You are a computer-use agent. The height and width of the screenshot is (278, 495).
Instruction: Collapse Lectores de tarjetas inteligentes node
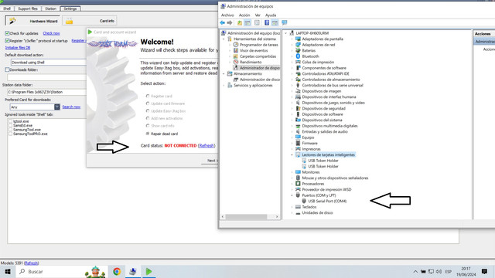292,154
